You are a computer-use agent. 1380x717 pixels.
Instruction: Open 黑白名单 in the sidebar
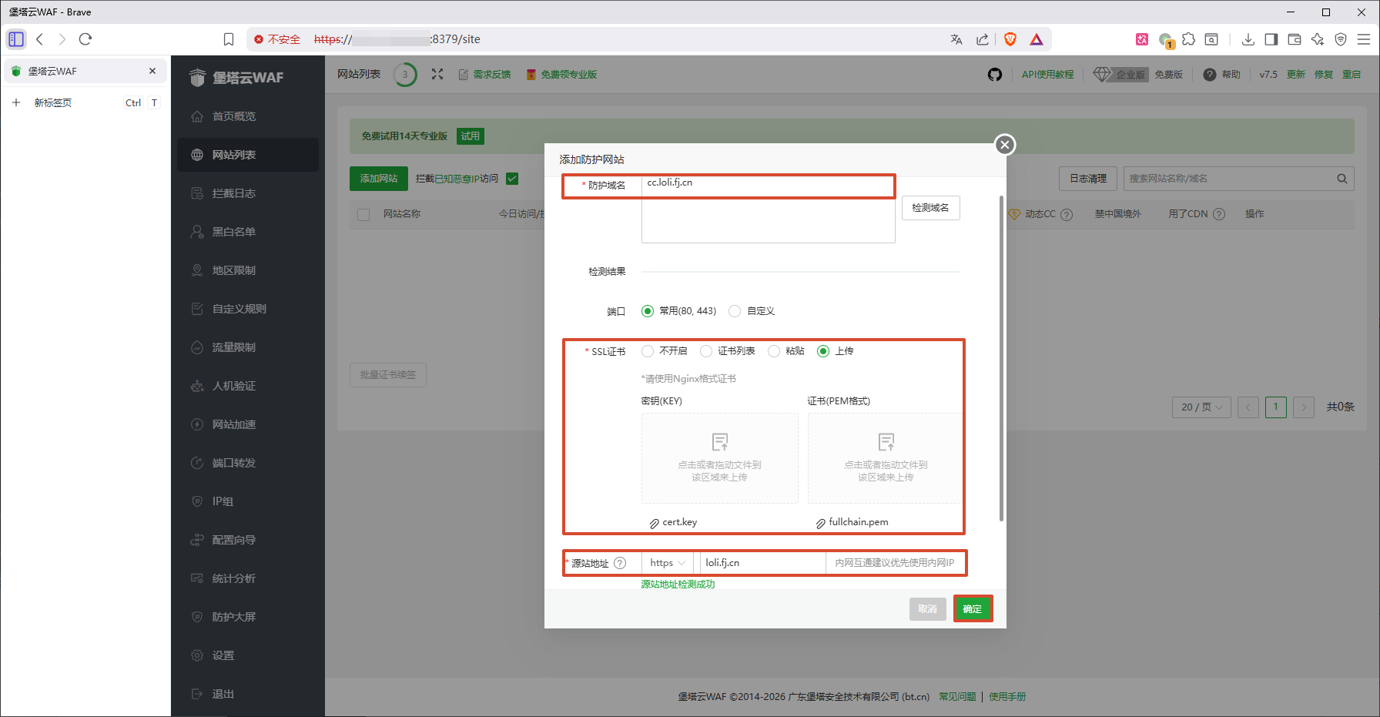pos(248,232)
